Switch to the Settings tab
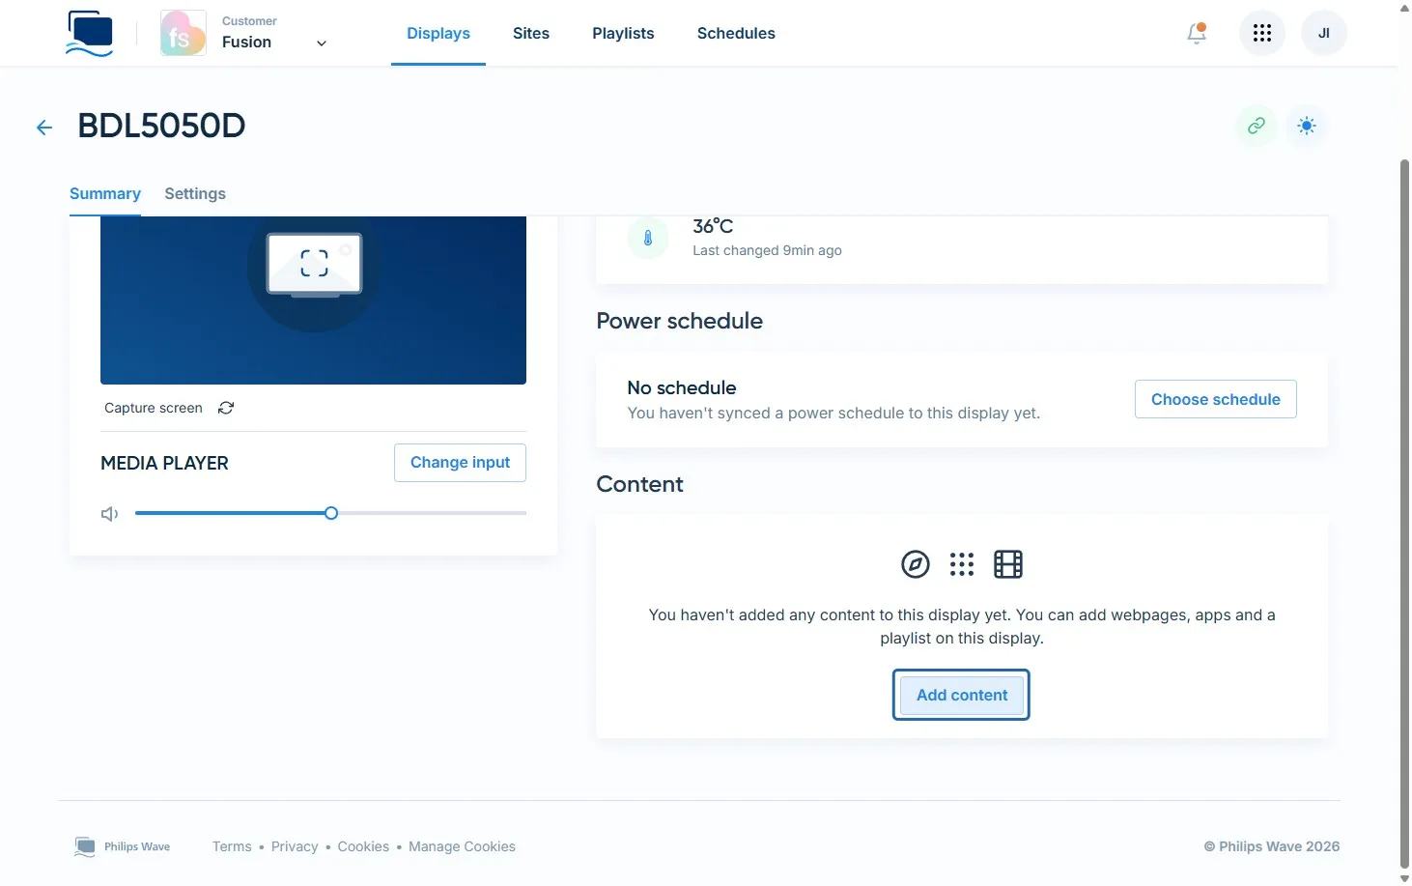The width and height of the screenshot is (1412, 886). tap(195, 193)
